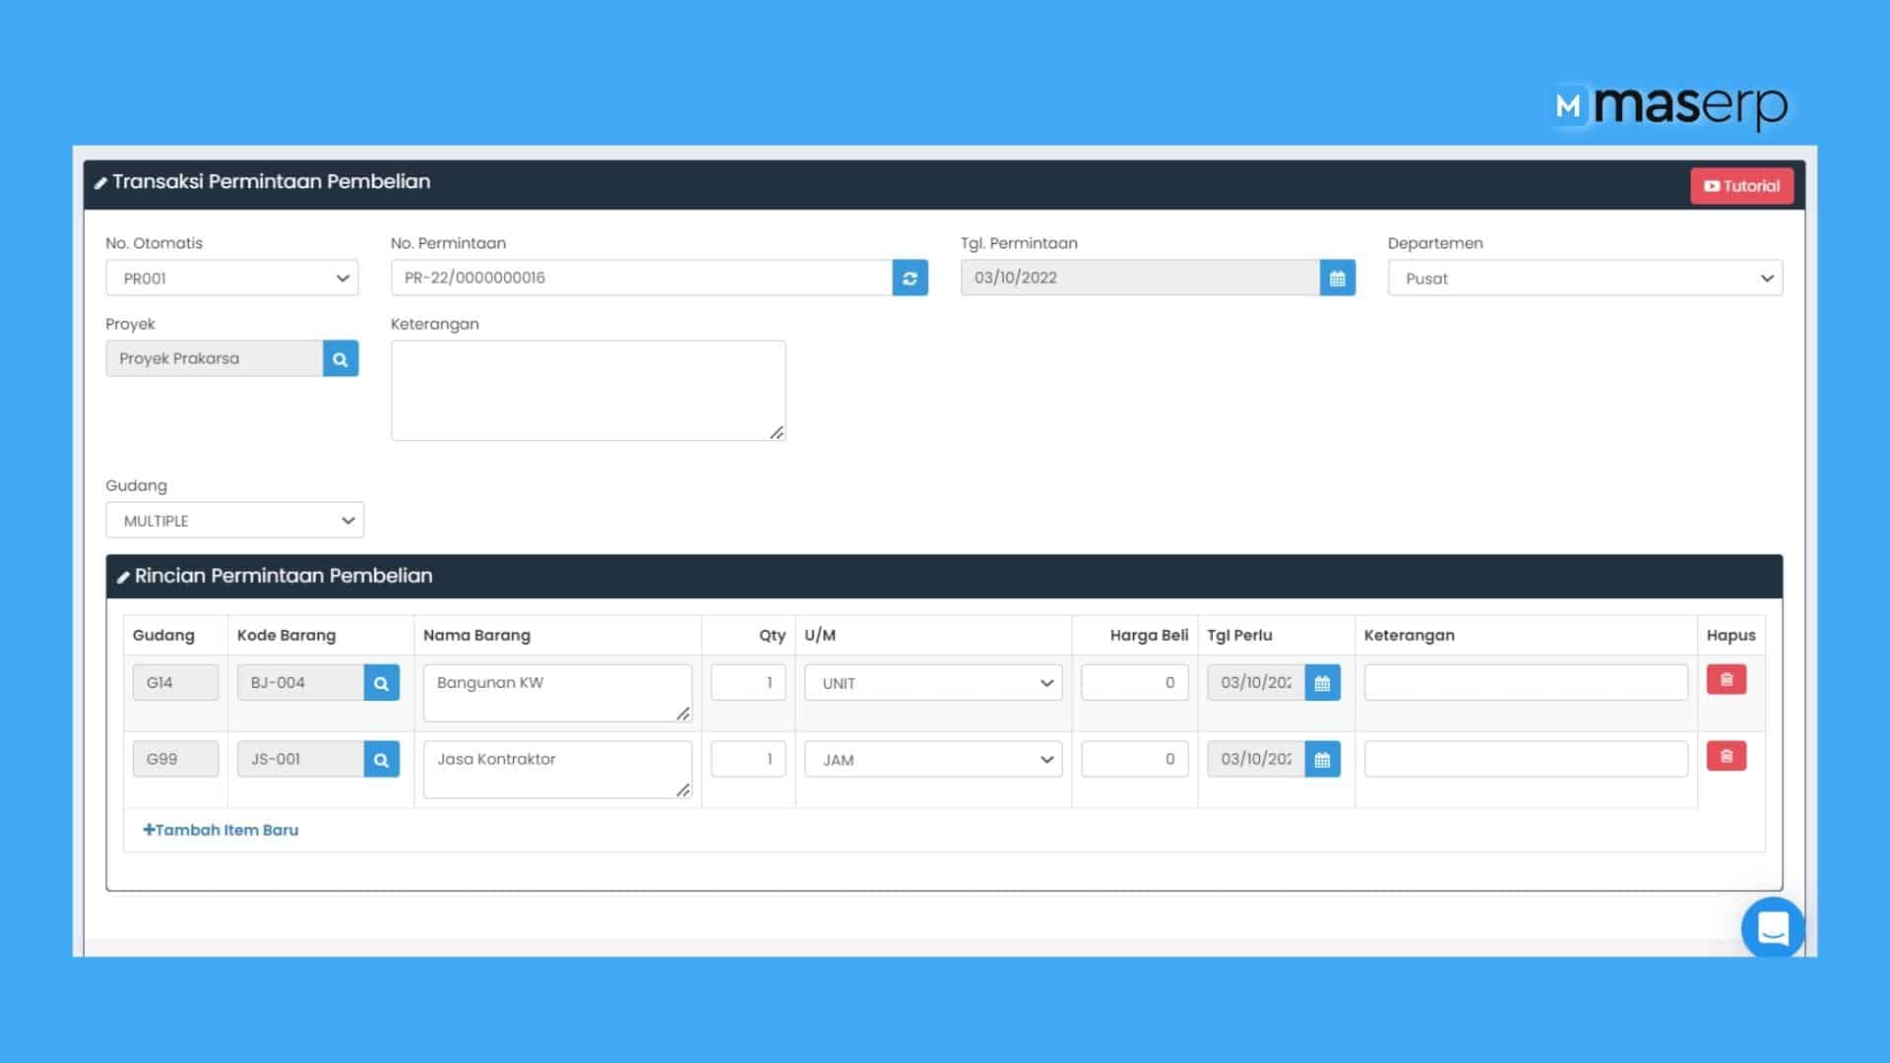Click the search icon next to Proyek Prakarsa
The height and width of the screenshot is (1063, 1890).
click(x=341, y=358)
